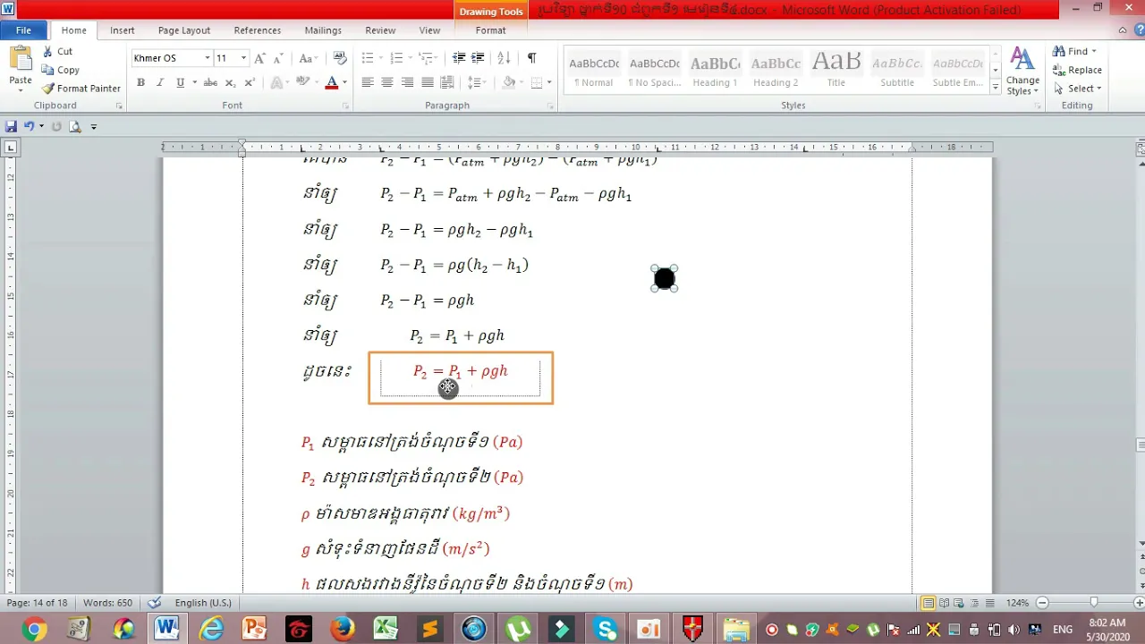Click the Replace icon in Editing group

click(1059, 70)
